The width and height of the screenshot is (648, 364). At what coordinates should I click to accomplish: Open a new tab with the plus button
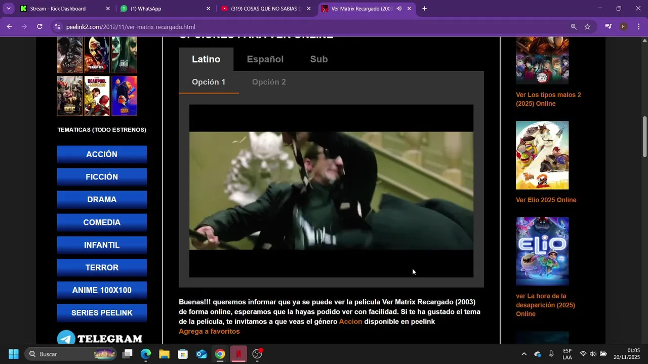pyautogui.click(x=424, y=9)
